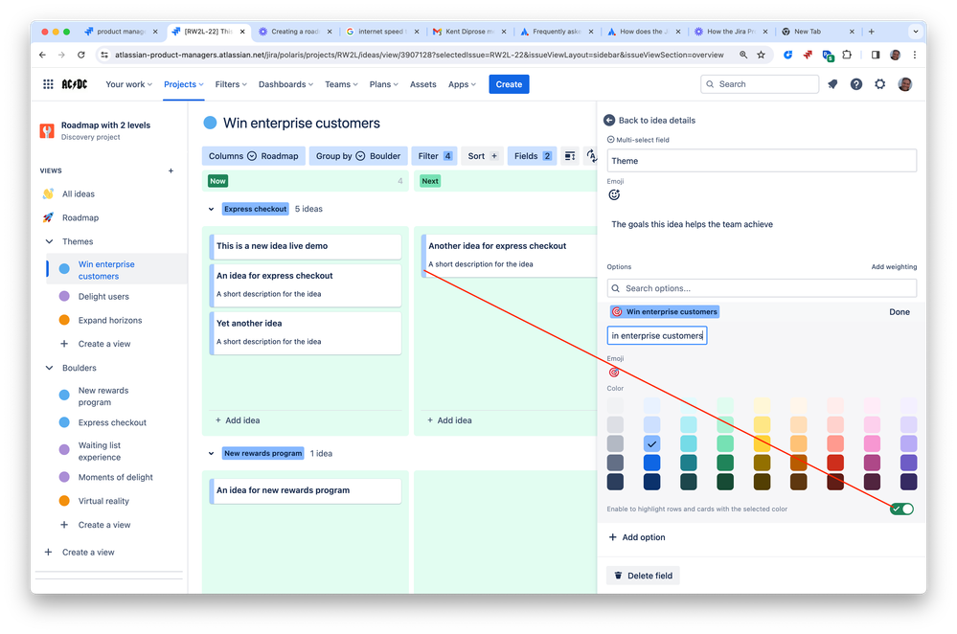Image resolution: width=957 pixels, height=634 pixels.
Task: Open the Filters dropdown
Action: [x=231, y=84]
